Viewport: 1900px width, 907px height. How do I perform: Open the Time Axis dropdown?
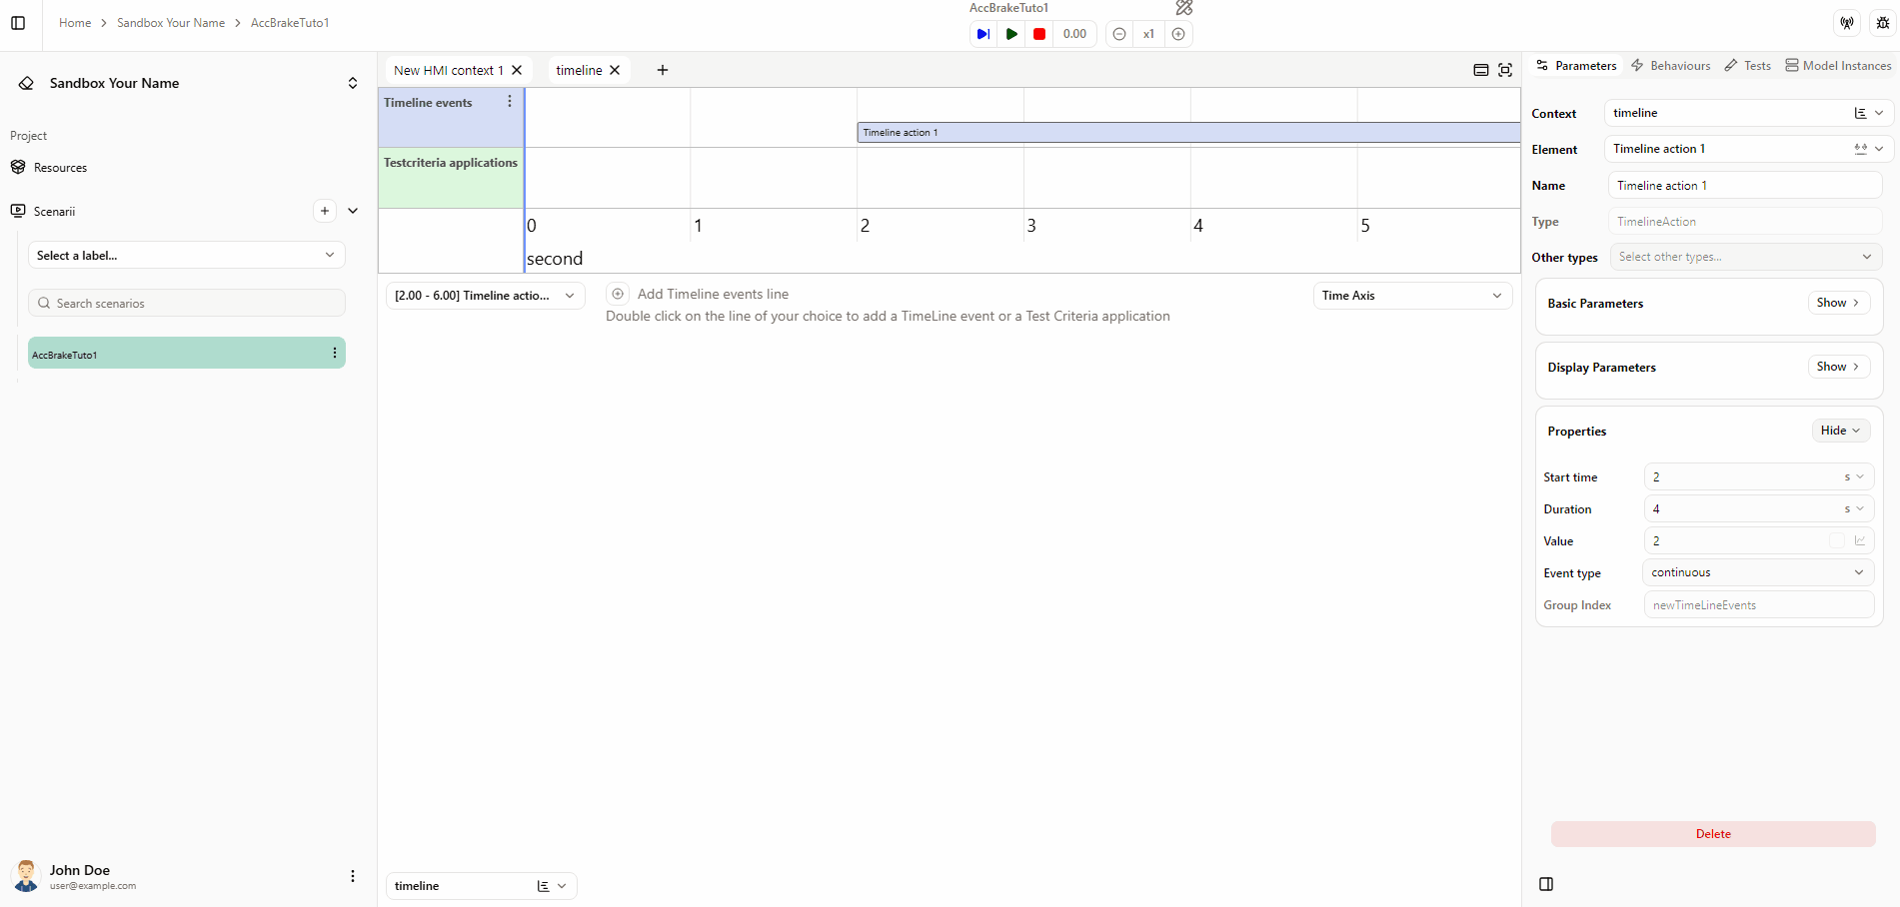1411,295
